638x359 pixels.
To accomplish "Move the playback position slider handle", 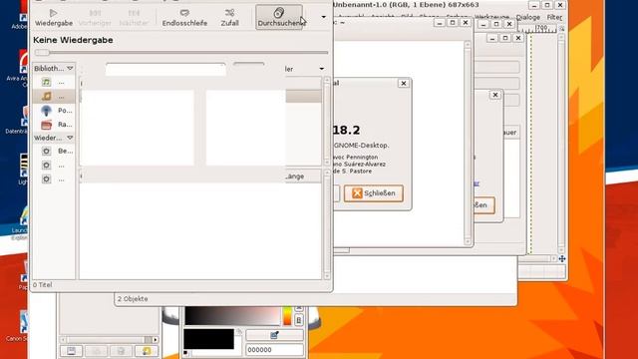I will pyautogui.click(x=42, y=52).
